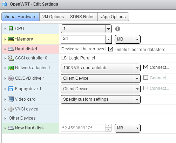Click the Network adapter 1 card icon
Screen dimensions: 176x143
click(x=11, y=68)
